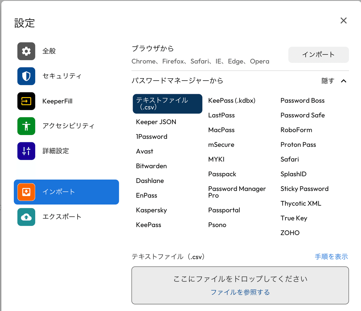Image resolution: width=361 pixels, height=311 pixels.
Task: Click the gear icon for 全般
Action: coord(26,51)
